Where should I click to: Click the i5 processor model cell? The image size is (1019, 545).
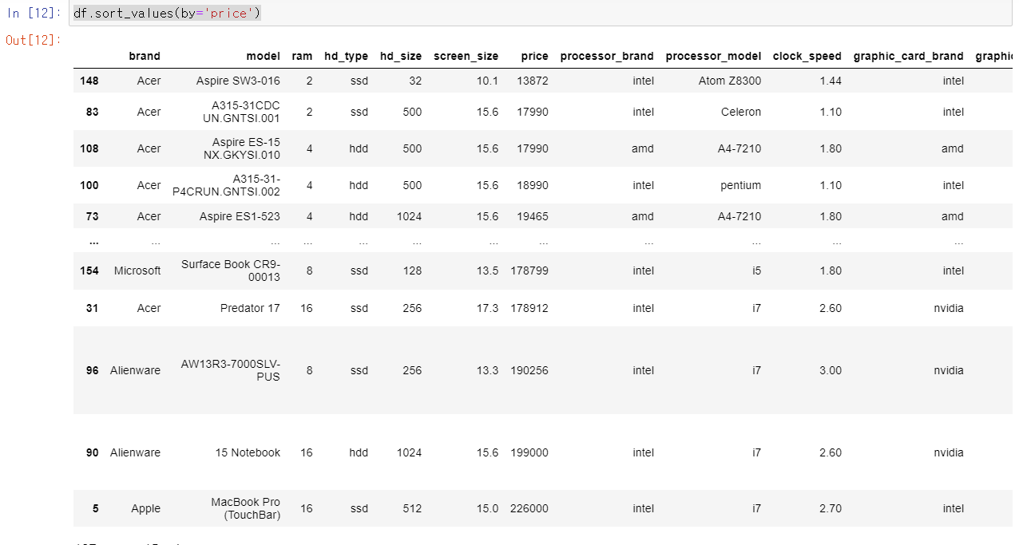pyautogui.click(x=756, y=271)
